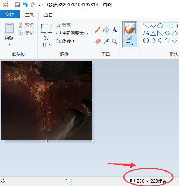Choose the curve shape
Screen dimensions: 179x186
click(x=153, y=26)
